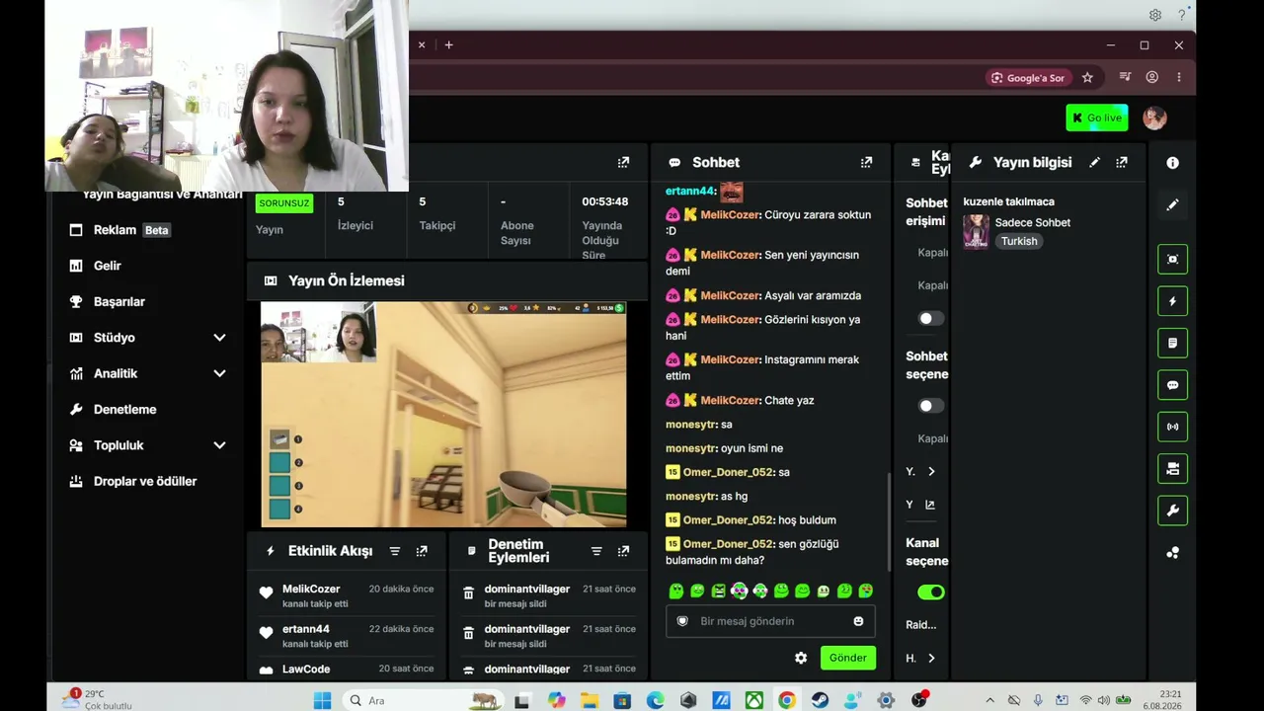The height and width of the screenshot is (711, 1264).
Task: Click the Google'a Sor button
Action: (x=1028, y=77)
